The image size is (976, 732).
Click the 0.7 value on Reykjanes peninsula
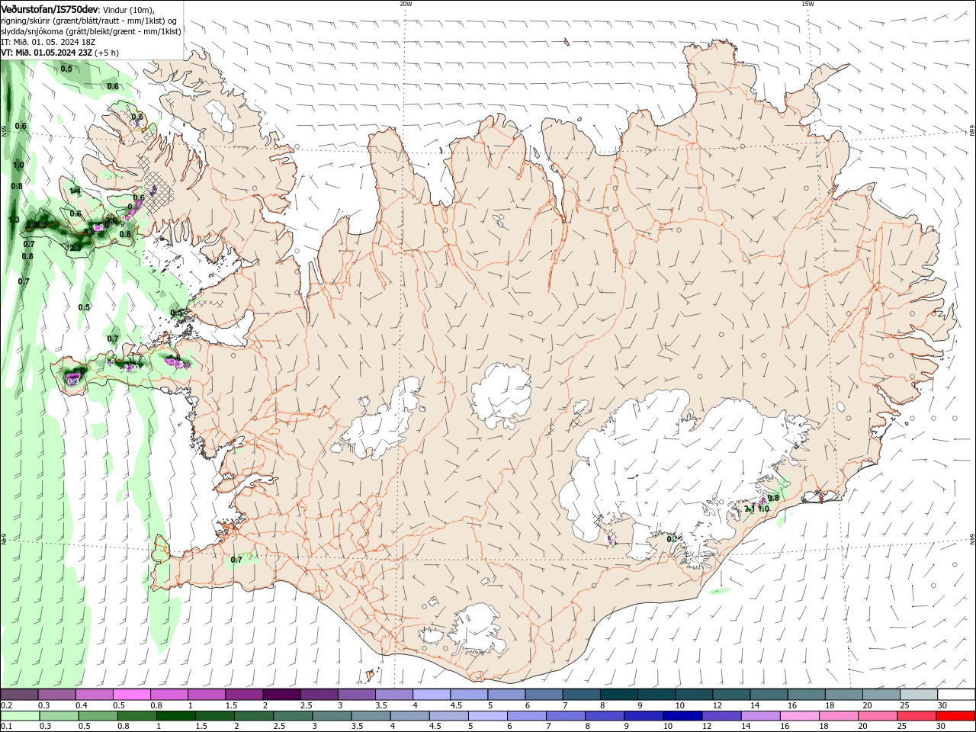(x=236, y=560)
